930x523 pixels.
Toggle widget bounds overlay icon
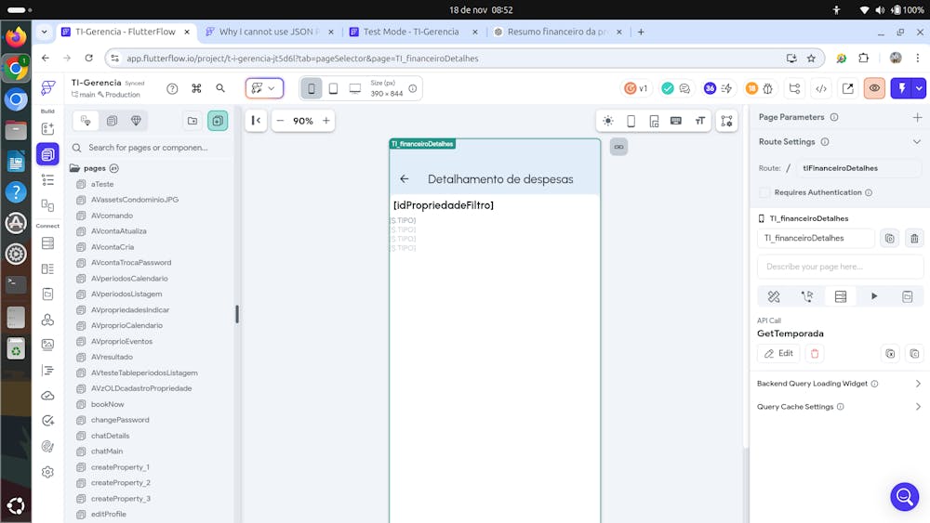726,121
